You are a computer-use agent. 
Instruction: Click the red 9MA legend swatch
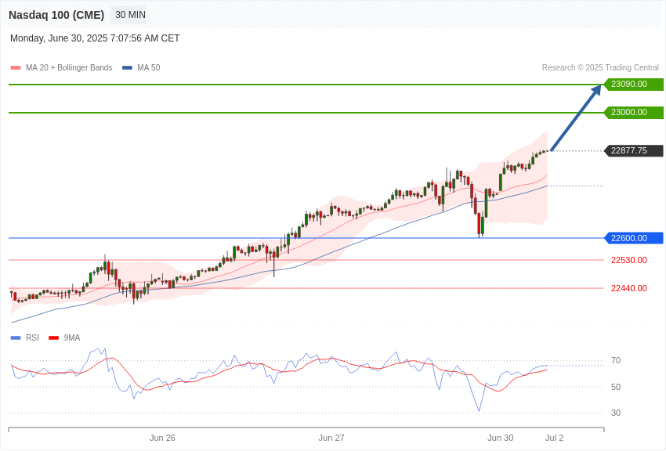point(54,337)
